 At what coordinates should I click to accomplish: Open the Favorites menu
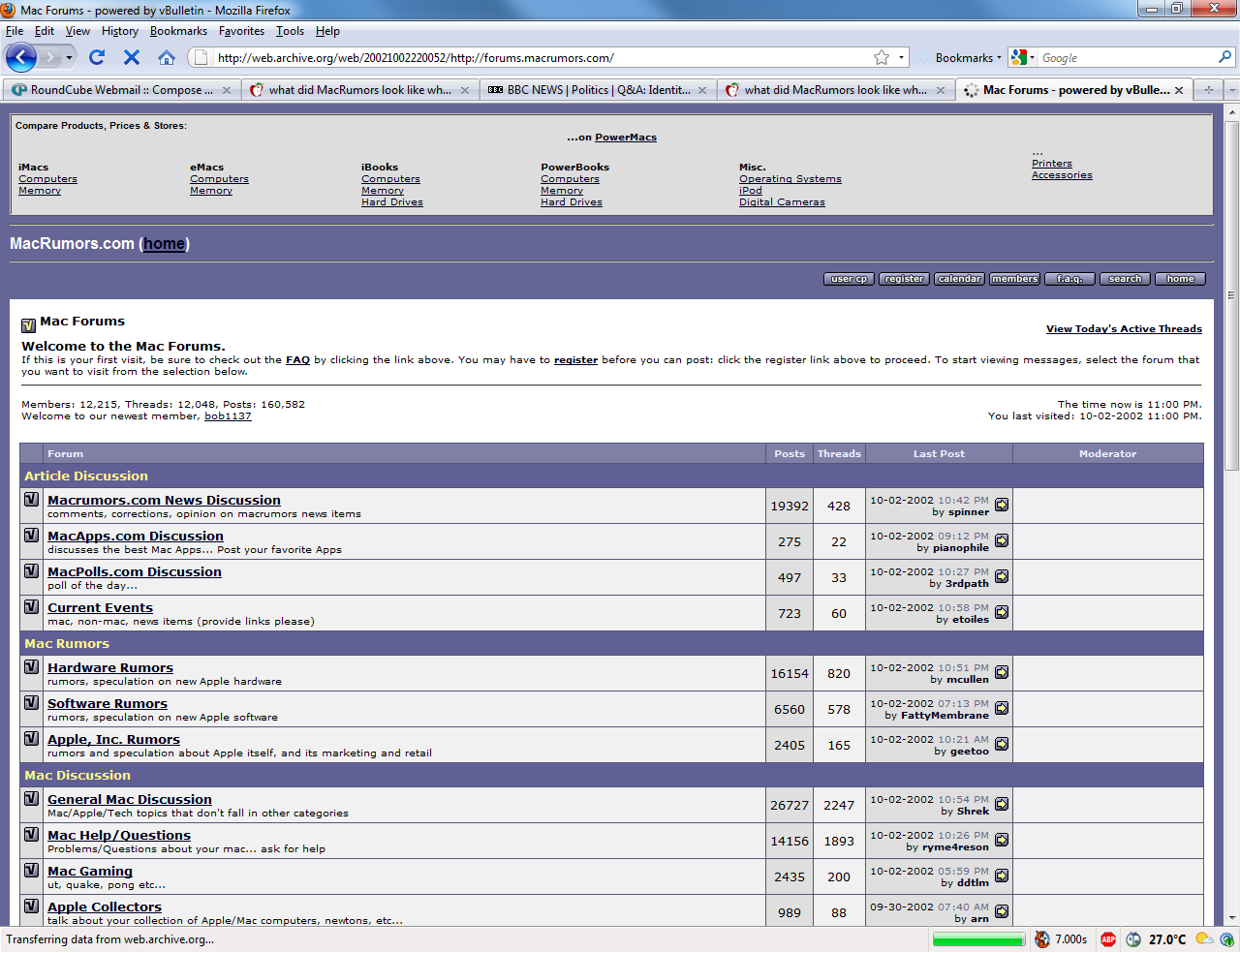(x=241, y=31)
